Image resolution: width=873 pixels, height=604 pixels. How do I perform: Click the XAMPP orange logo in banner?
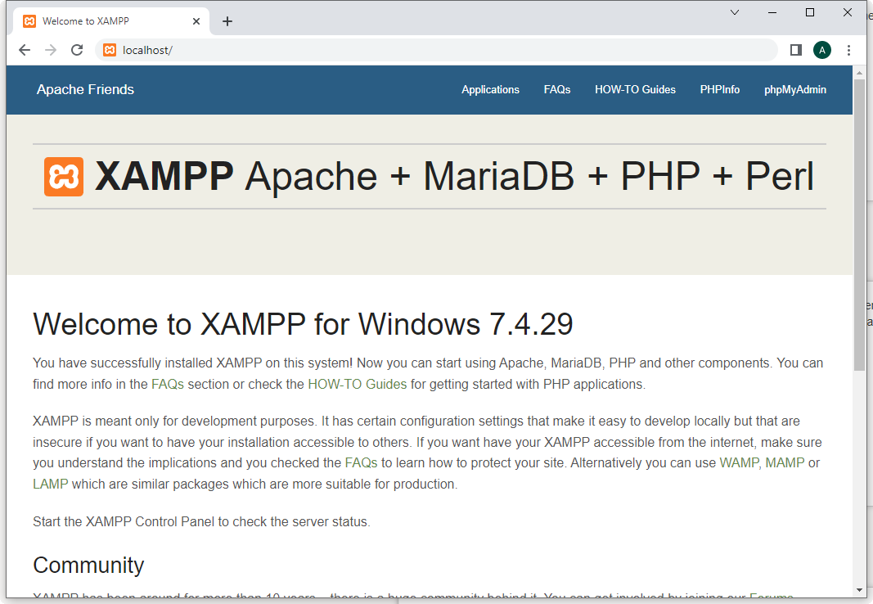click(64, 177)
